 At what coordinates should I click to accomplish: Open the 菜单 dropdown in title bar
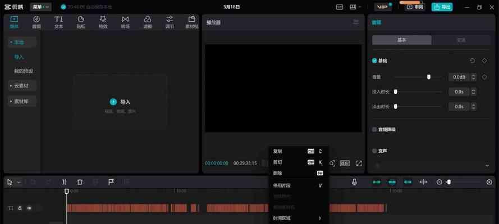41,7
